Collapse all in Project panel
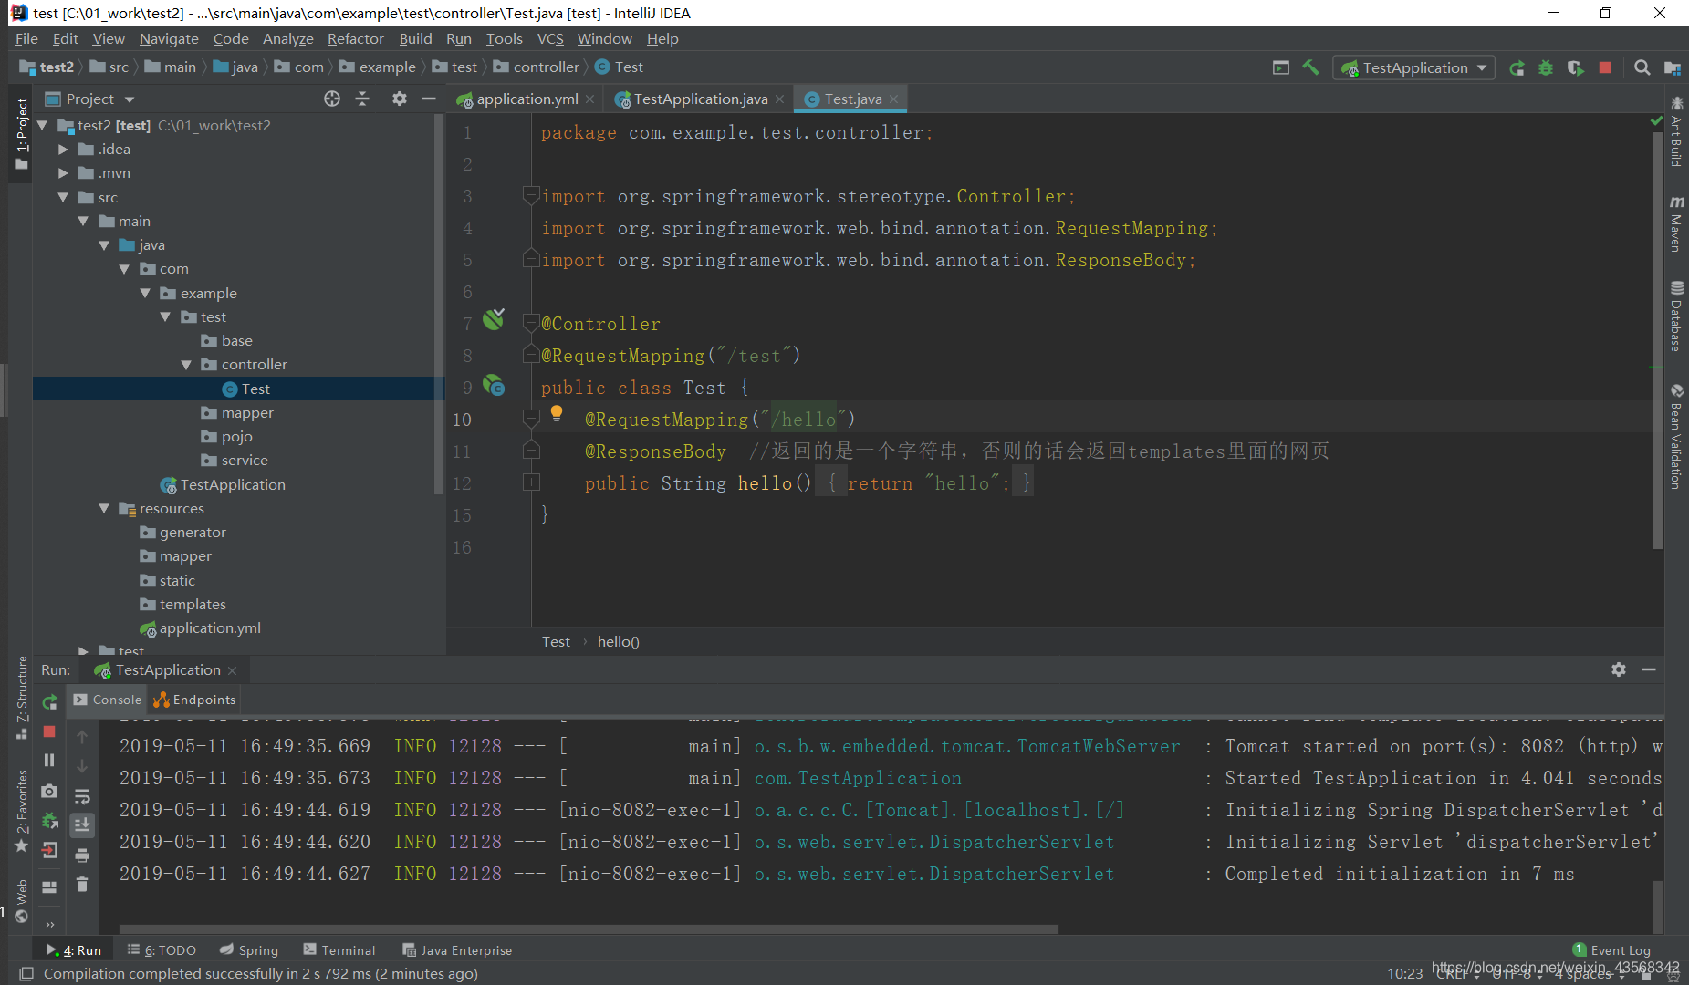This screenshot has width=1689, height=985. (362, 98)
